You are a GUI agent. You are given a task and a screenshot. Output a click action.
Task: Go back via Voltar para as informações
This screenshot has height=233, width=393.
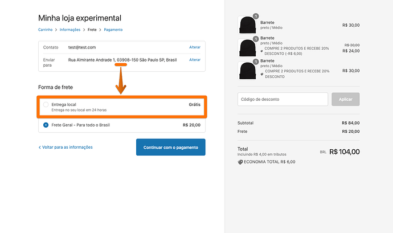click(x=65, y=147)
